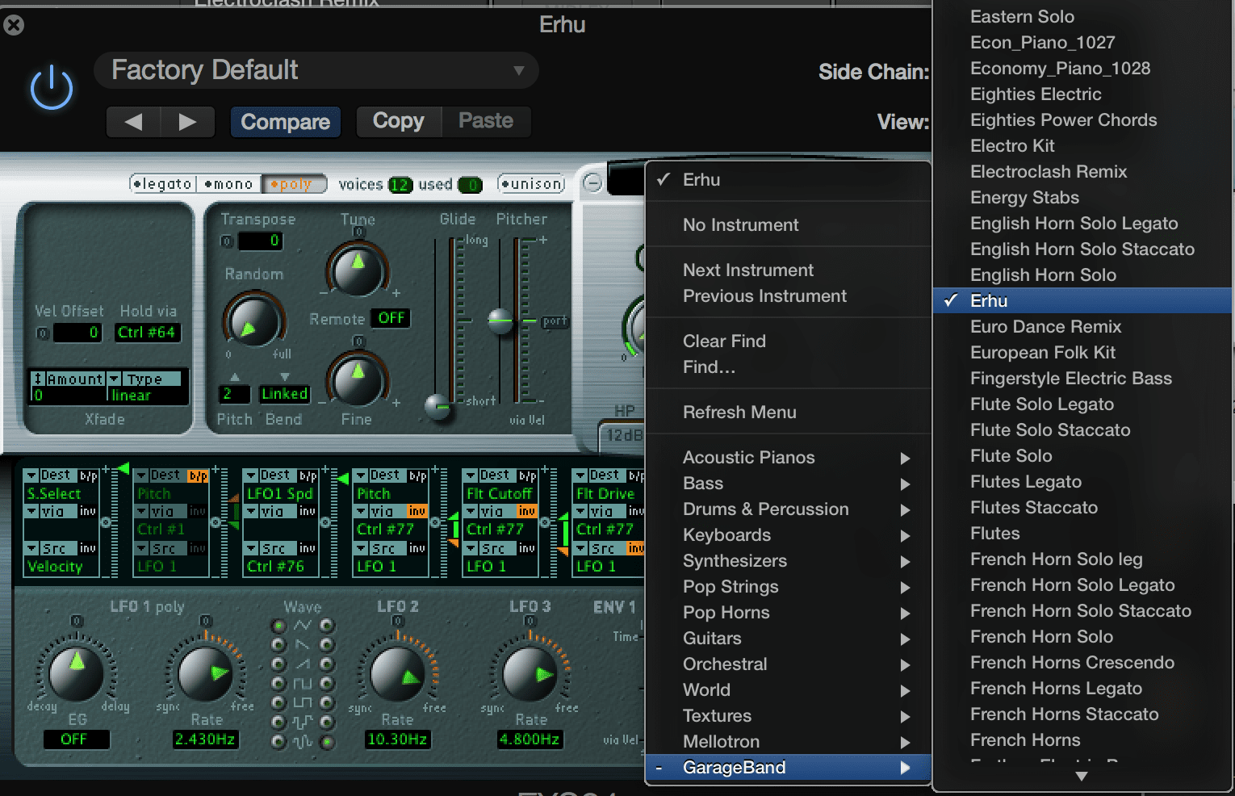Viewport: 1235px width, 796px height.
Task: Toggle unison mode
Action: click(531, 184)
